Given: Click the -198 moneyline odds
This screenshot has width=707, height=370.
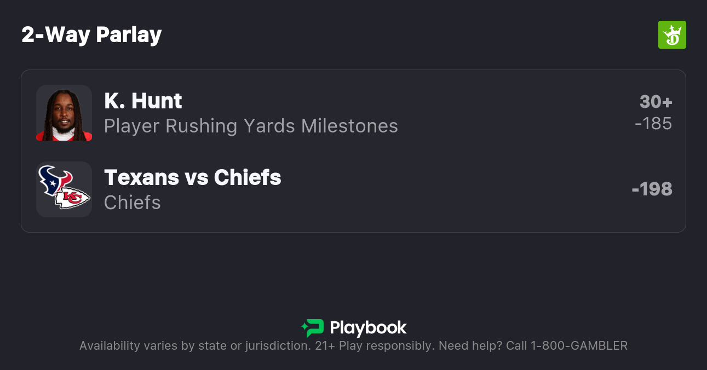Looking at the screenshot, I should coord(652,189).
